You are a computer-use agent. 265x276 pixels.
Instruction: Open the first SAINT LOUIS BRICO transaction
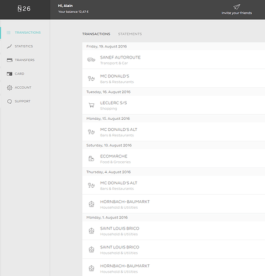point(174,231)
